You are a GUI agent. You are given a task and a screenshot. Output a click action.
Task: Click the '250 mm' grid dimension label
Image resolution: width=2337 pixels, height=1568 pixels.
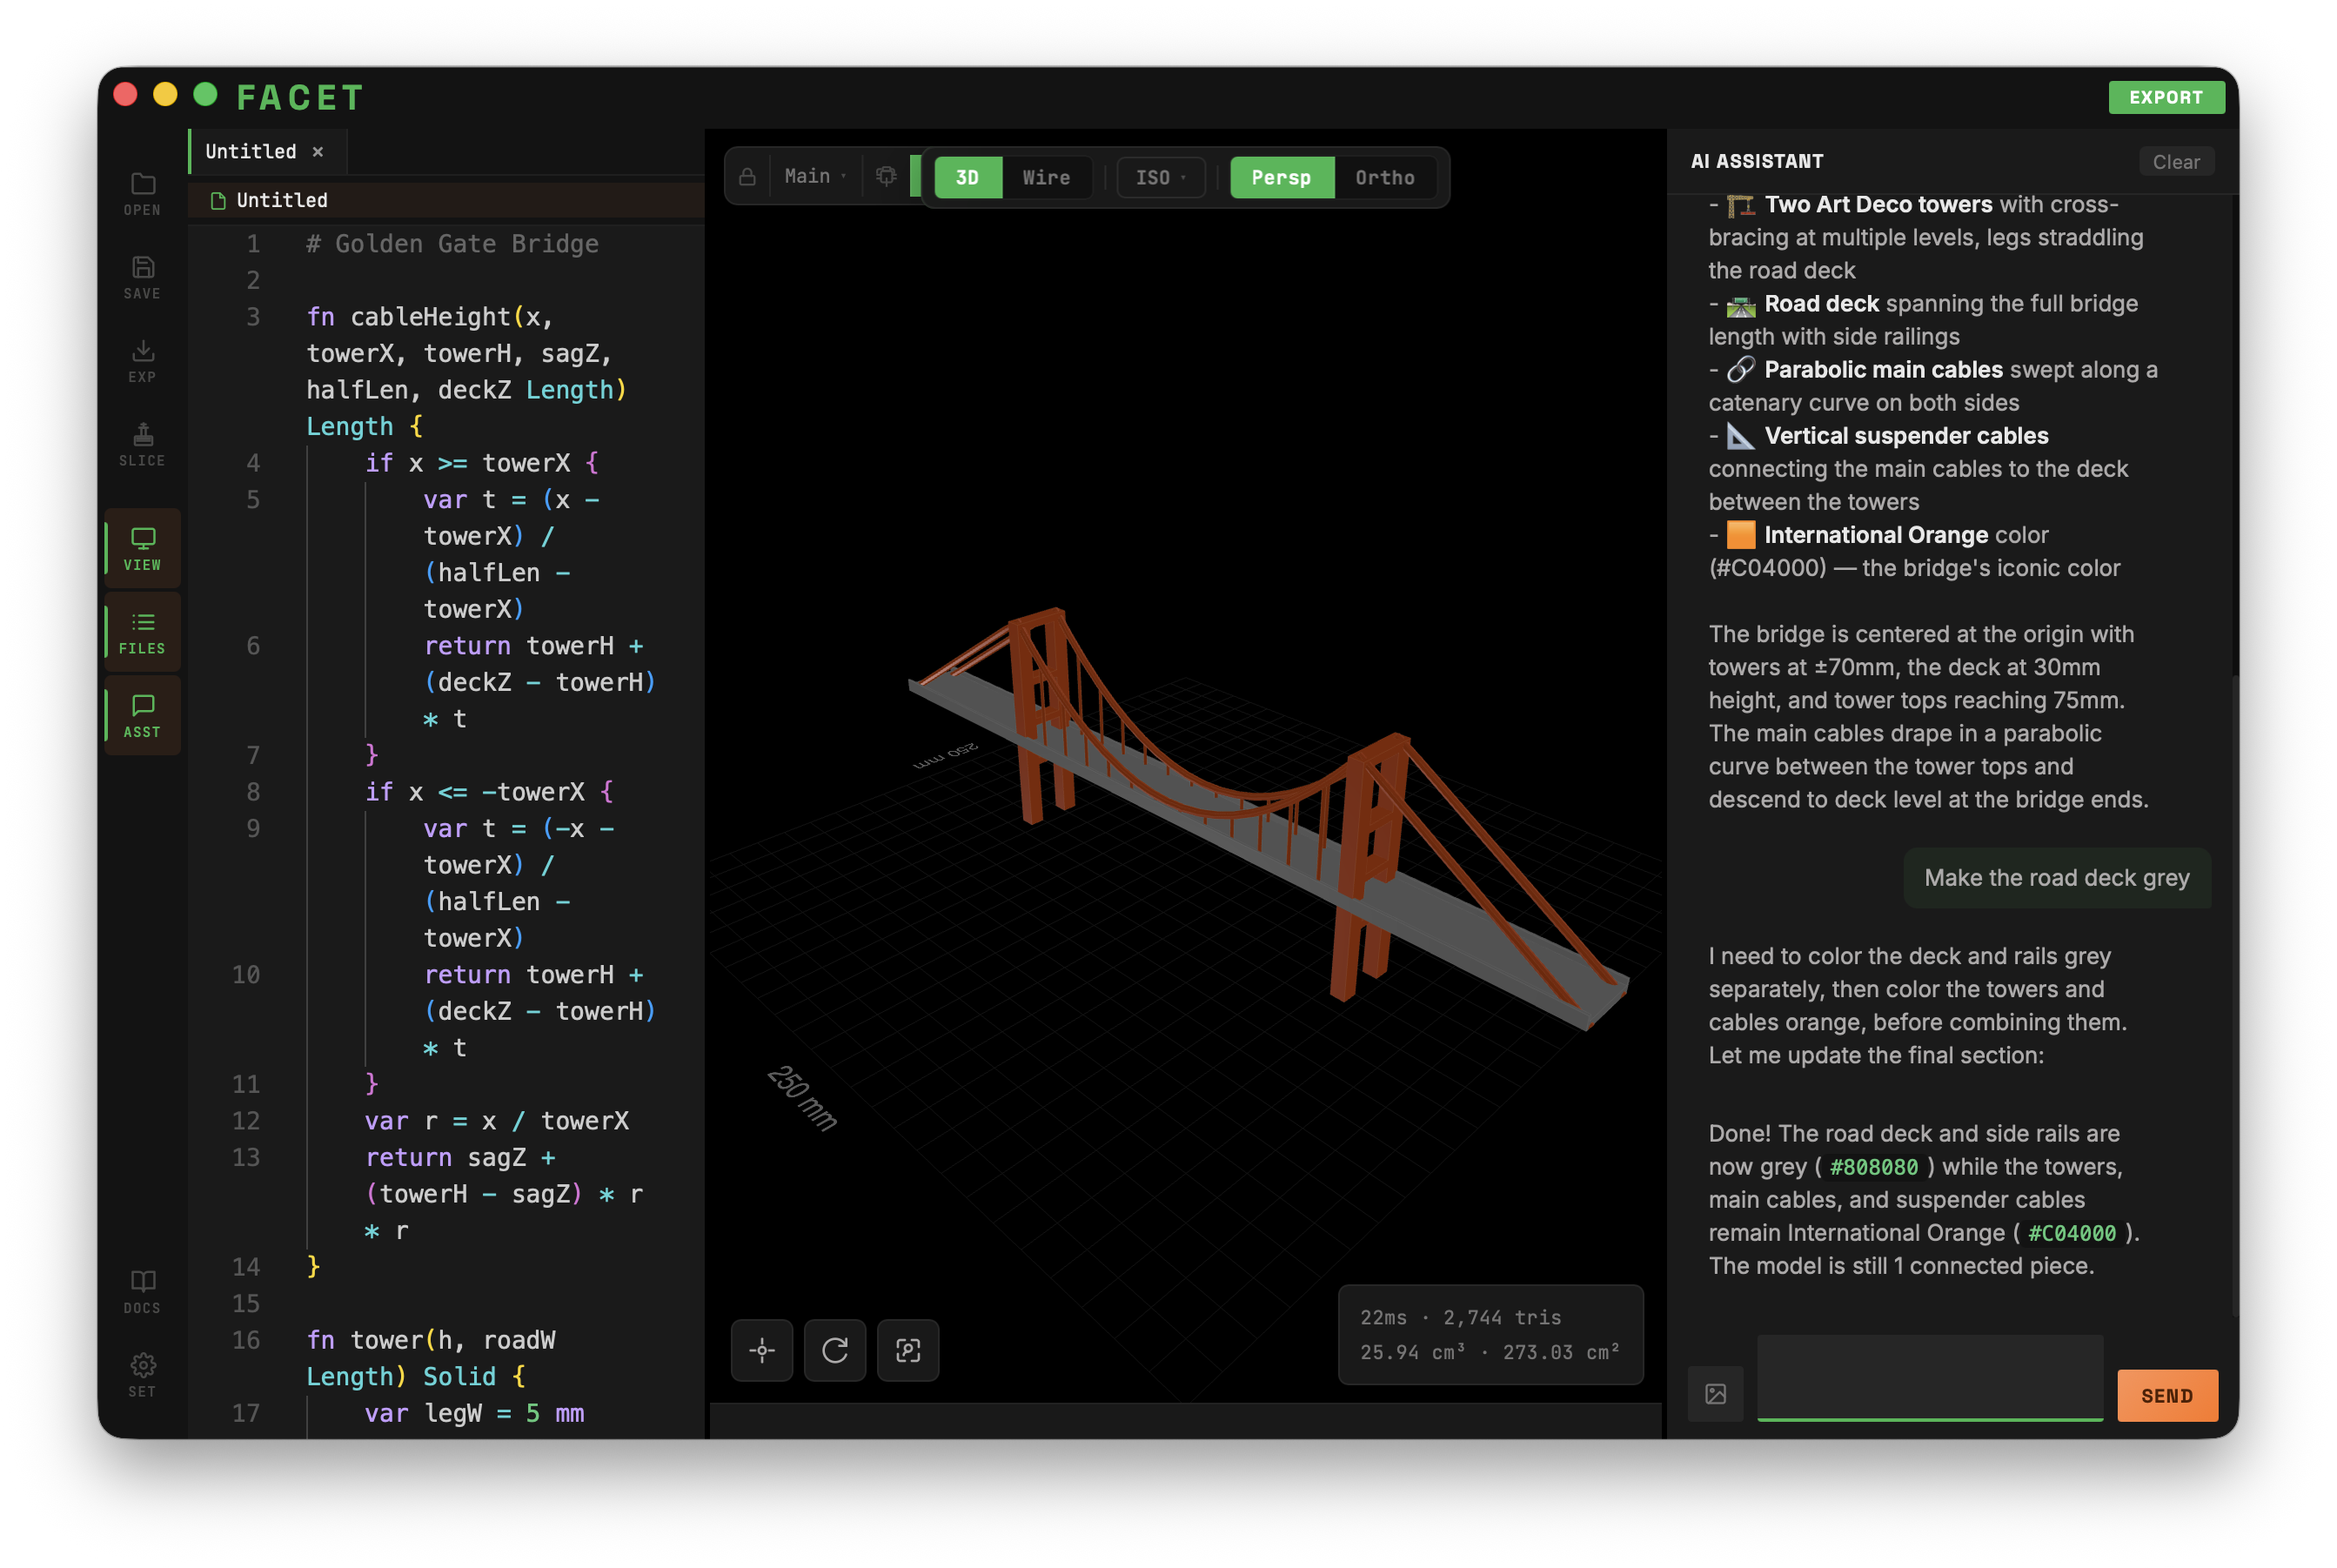tap(802, 1097)
